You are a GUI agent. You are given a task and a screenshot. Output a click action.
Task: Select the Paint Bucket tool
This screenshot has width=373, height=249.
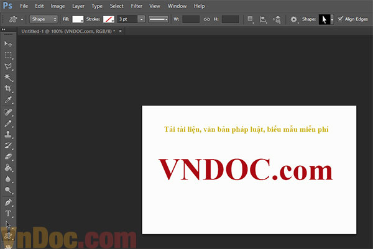coord(8,168)
